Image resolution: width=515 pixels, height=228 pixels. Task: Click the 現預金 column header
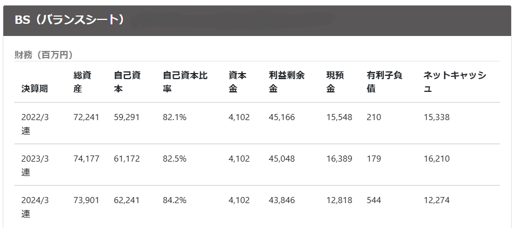[335, 82]
